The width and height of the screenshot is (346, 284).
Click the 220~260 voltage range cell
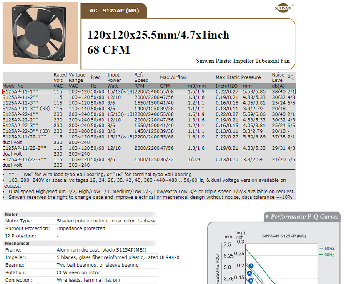(79, 131)
